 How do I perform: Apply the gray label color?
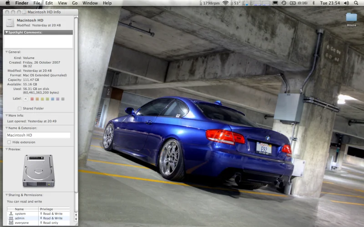coord(63,99)
